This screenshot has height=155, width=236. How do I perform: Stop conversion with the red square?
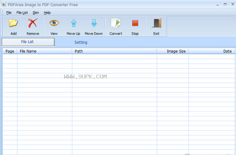point(135,23)
